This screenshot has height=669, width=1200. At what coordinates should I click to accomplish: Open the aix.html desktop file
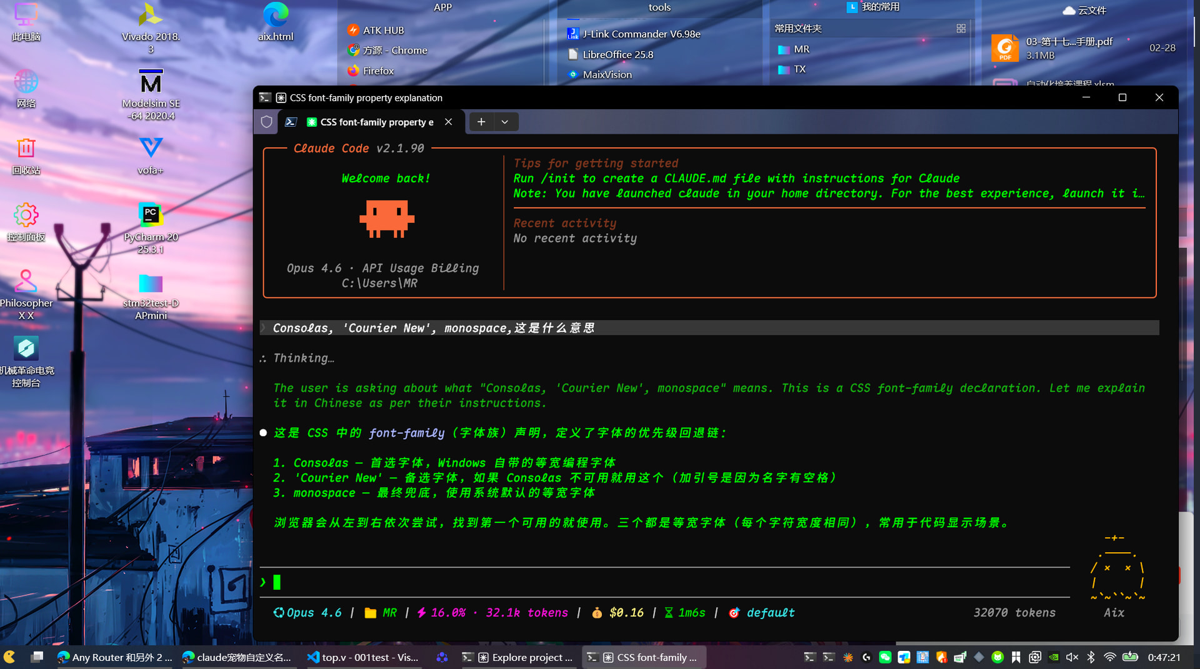pyautogui.click(x=276, y=22)
